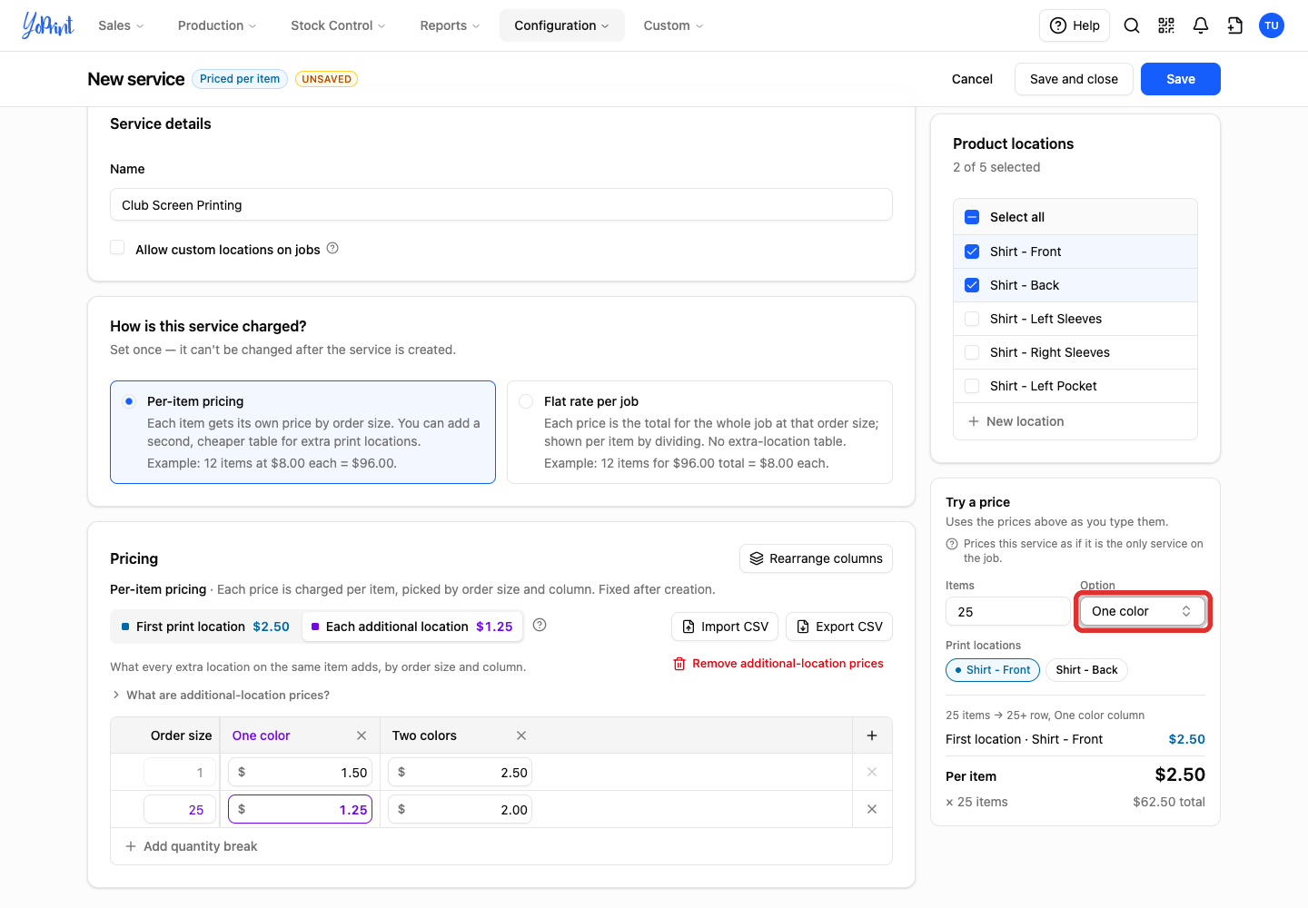Select Flat rate per job option
Viewport: 1308px width, 908px height.
[x=699, y=432]
